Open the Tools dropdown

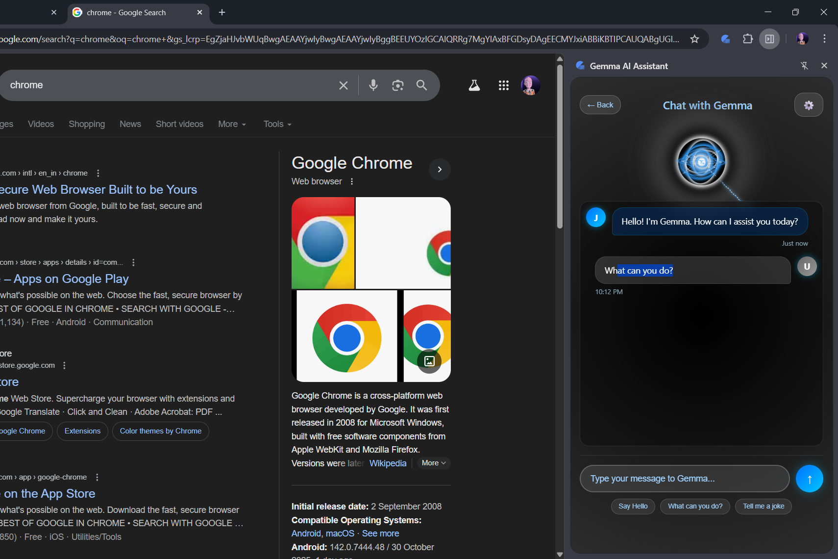(277, 124)
